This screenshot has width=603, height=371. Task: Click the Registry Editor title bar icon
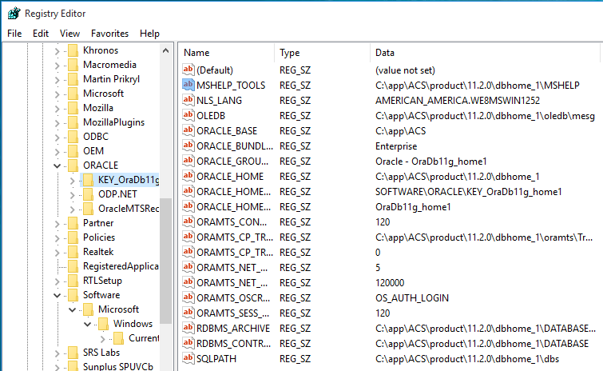click(14, 13)
